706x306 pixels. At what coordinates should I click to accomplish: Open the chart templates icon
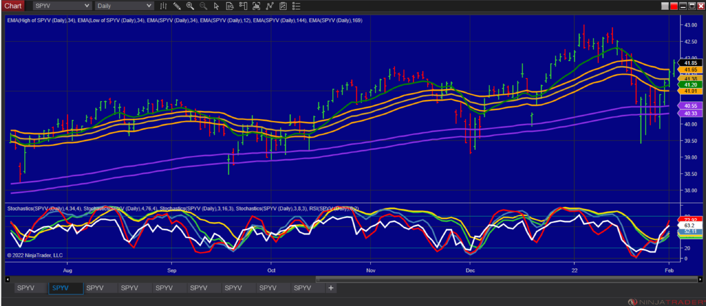click(x=283, y=6)
